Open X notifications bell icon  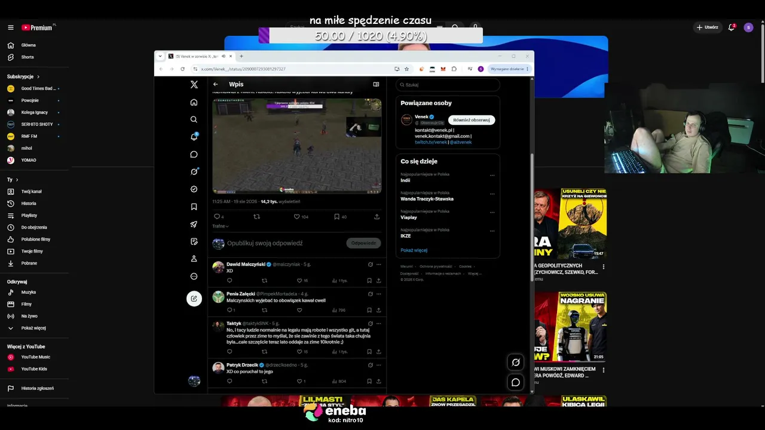(x=194, y=137)
